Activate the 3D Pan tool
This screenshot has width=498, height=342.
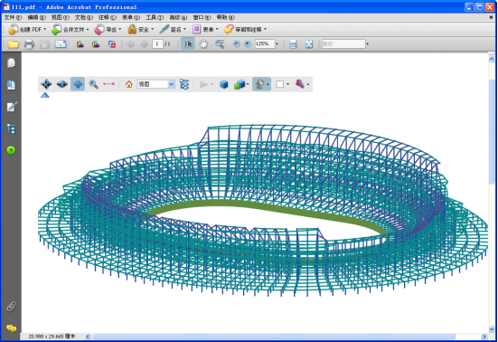78,84
